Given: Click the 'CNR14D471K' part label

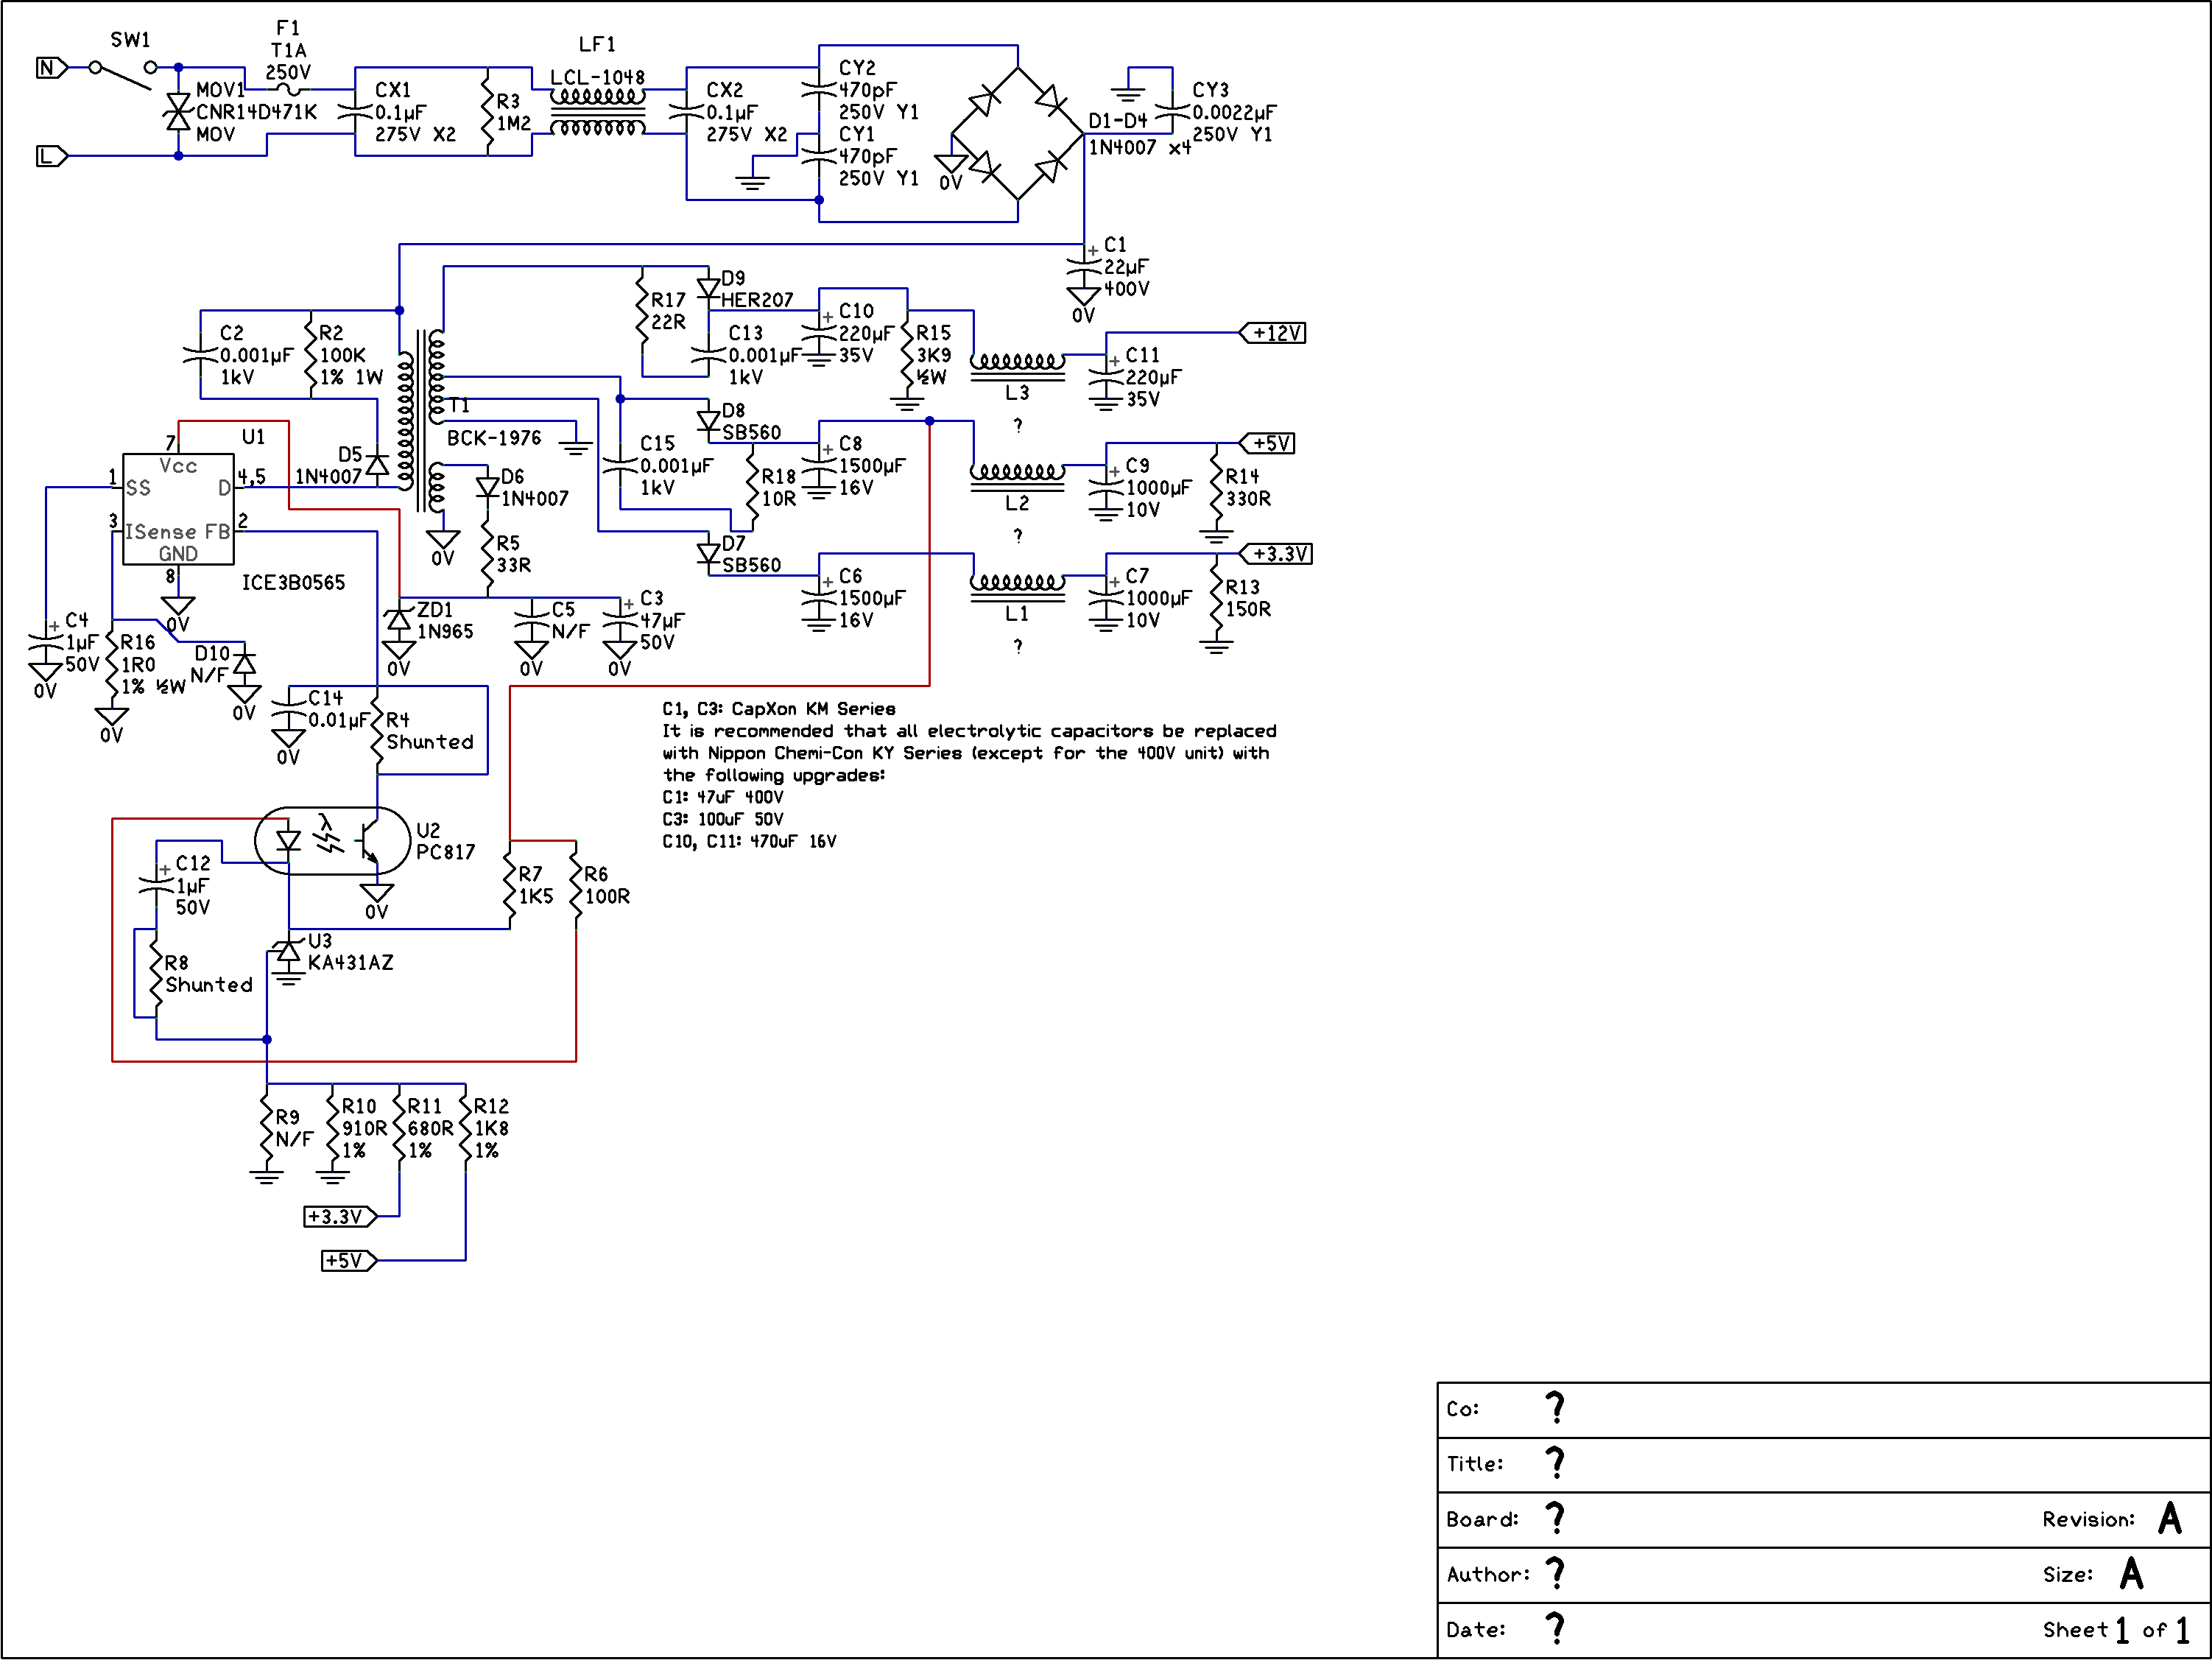Looking at the screenshot, I should [257, 112].
